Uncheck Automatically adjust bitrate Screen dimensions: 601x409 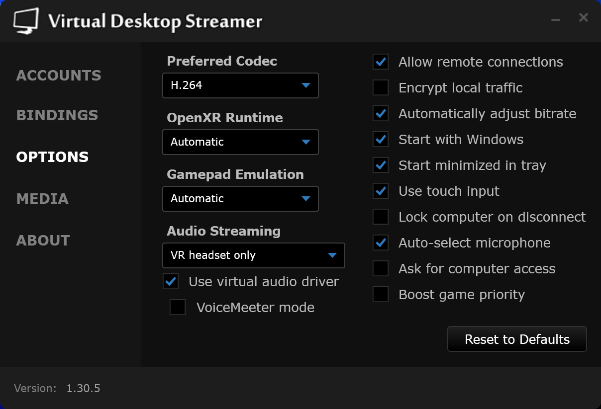[381, 114]
